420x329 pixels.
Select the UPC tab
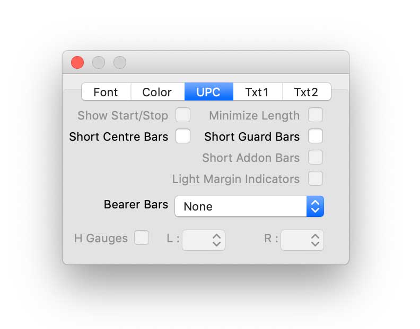point(208,92)
